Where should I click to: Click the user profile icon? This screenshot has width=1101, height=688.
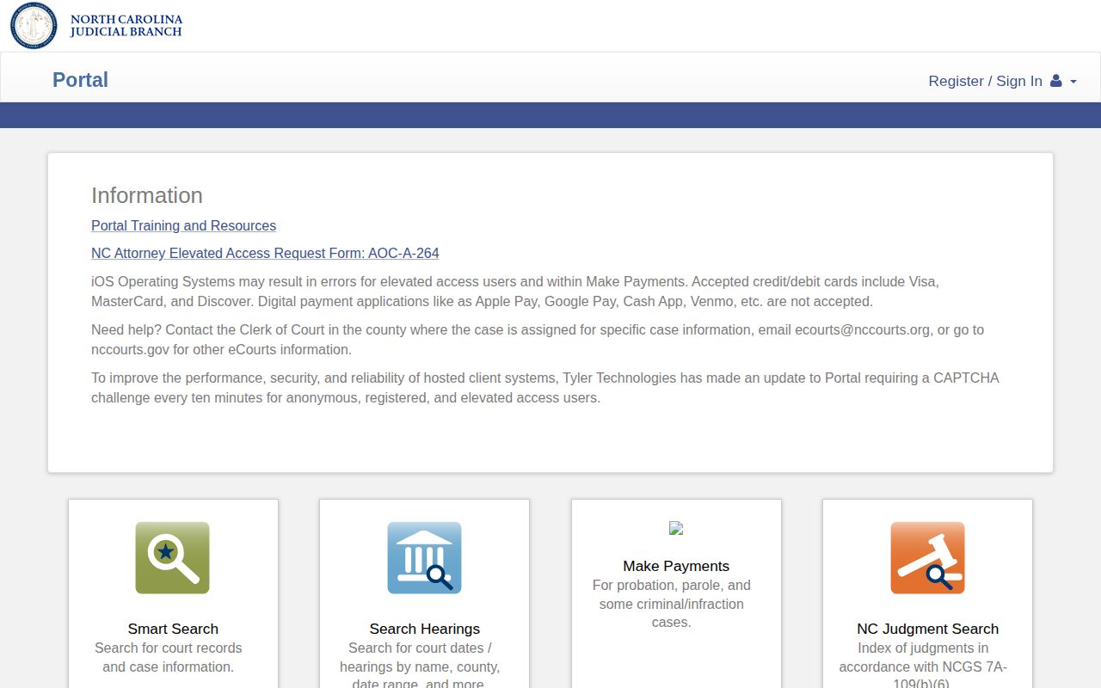(x=1055, y=81)
